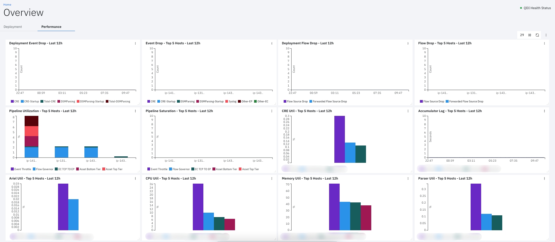Screen dimensions: 555x242
Task: Go to Home breadcrumb link
Action: 7,5
